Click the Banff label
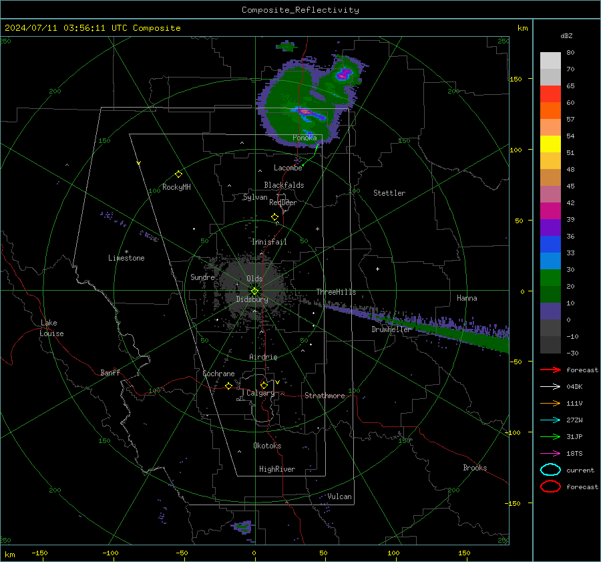The width and height of the screenshot is (601, 562). point(110,372)
